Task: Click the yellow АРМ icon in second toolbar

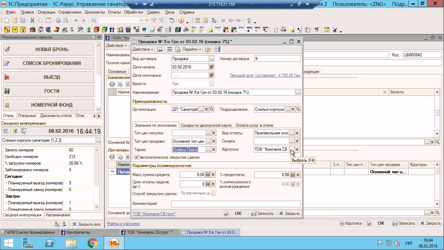Action: coord(7,30)
